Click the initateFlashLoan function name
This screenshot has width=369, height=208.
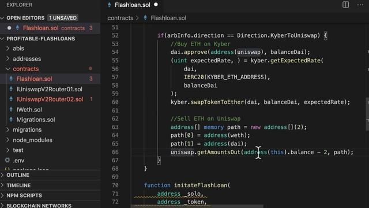pos(201,185)
